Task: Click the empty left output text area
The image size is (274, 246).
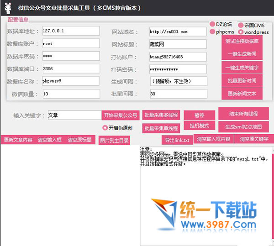Action: [70, 195]
